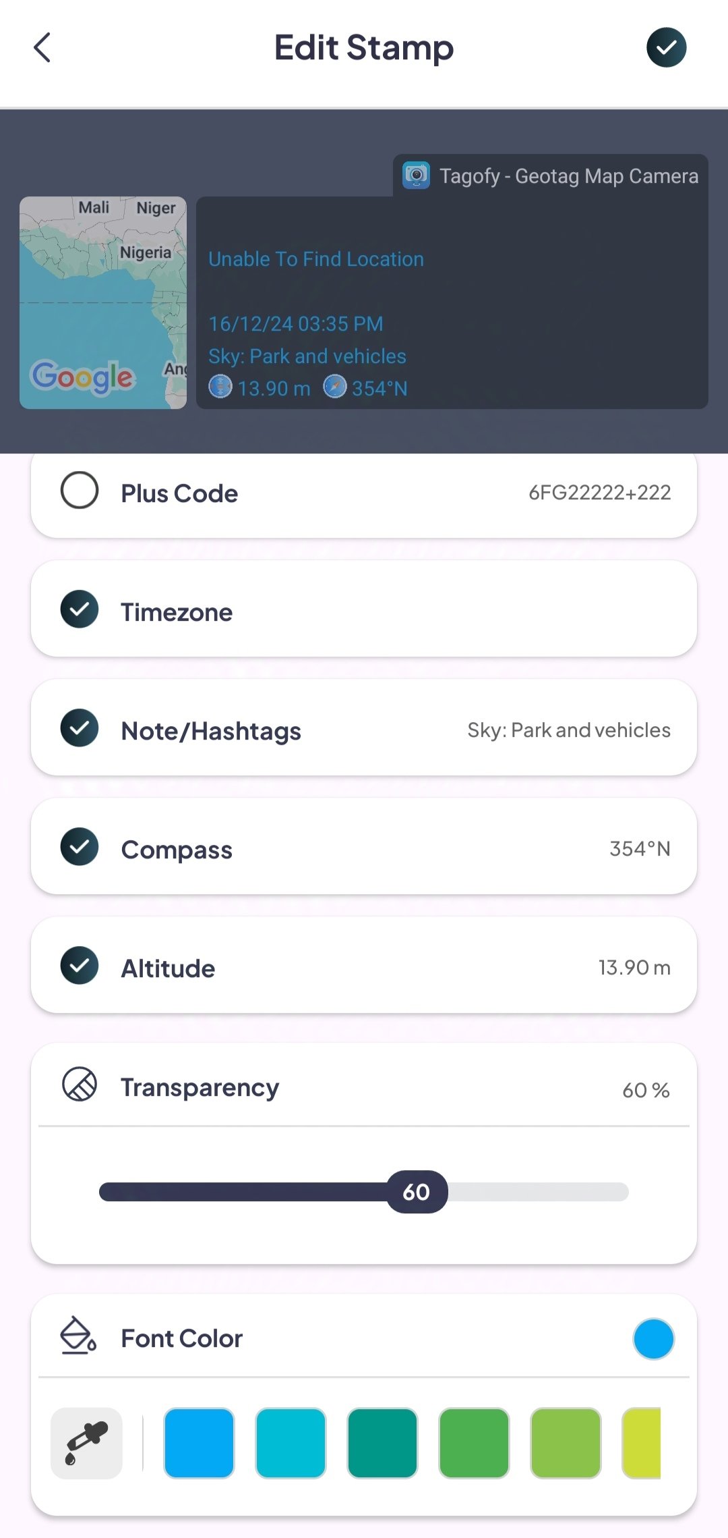The width and height of the screenshot is (728, 1538).
Task: Select the teal green color swatch
Action: coord(382,1443)
